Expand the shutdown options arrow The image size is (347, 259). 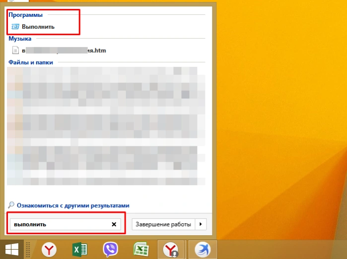(201, 224)
